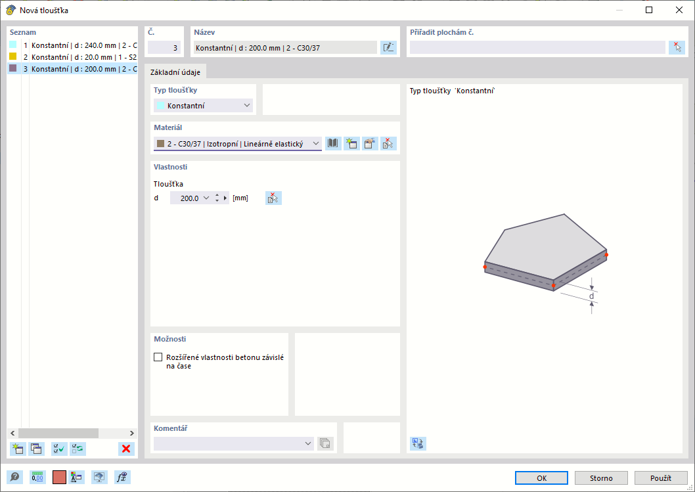This screenshot has width=695, height=492.
Task: Enable Rozšířené vlastnosti betonu závislé na čase
Action: coord(158,357)
